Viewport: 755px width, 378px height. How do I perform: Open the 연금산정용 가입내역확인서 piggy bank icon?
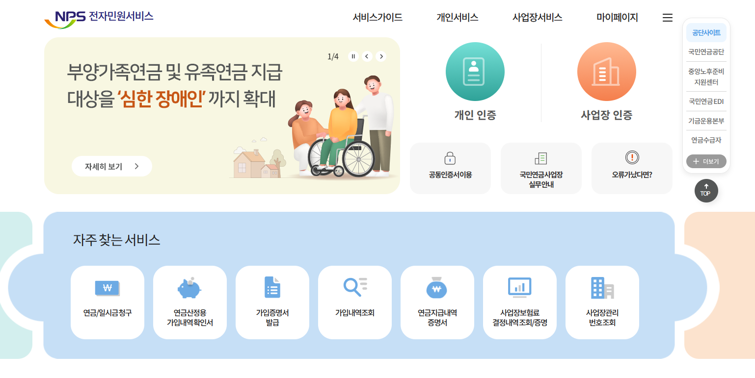click(190, 287)
